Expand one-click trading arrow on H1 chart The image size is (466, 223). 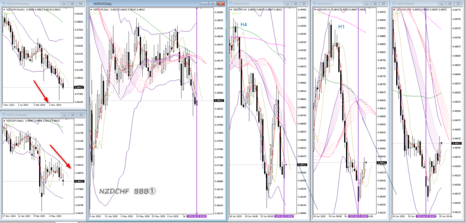315,9
